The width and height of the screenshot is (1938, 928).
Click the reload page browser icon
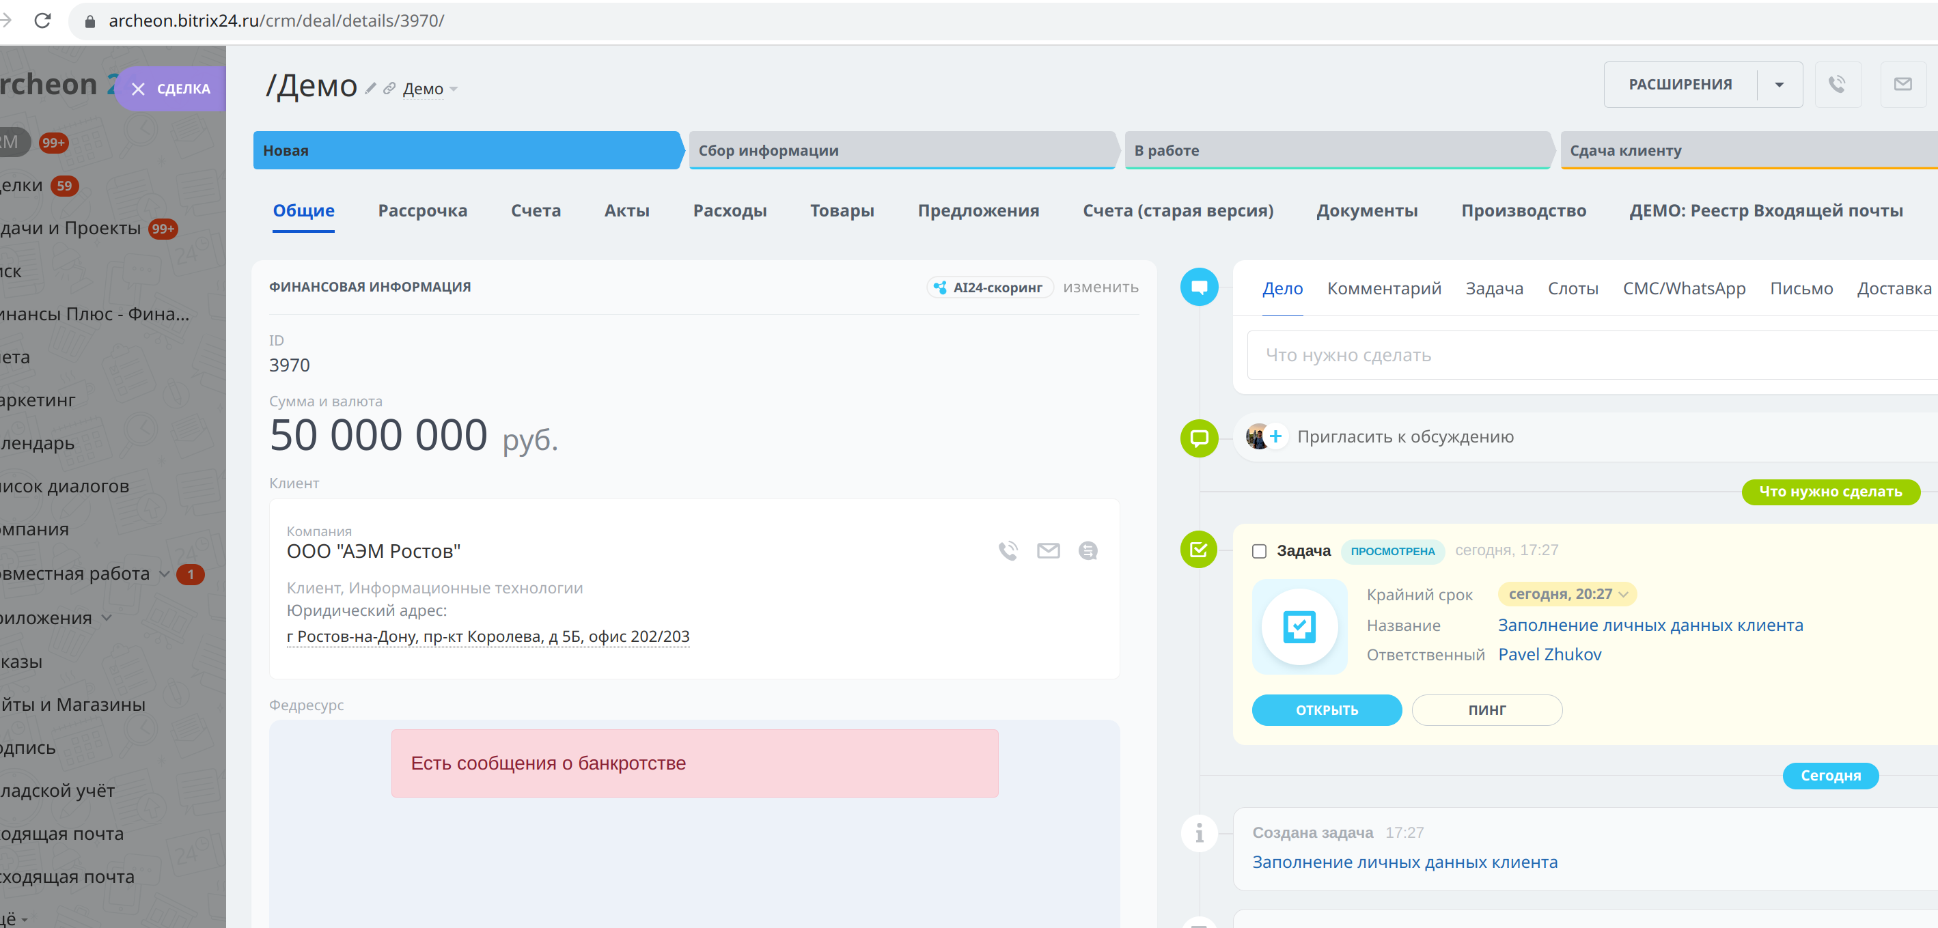pyautogui.click(x=43, y=20)
